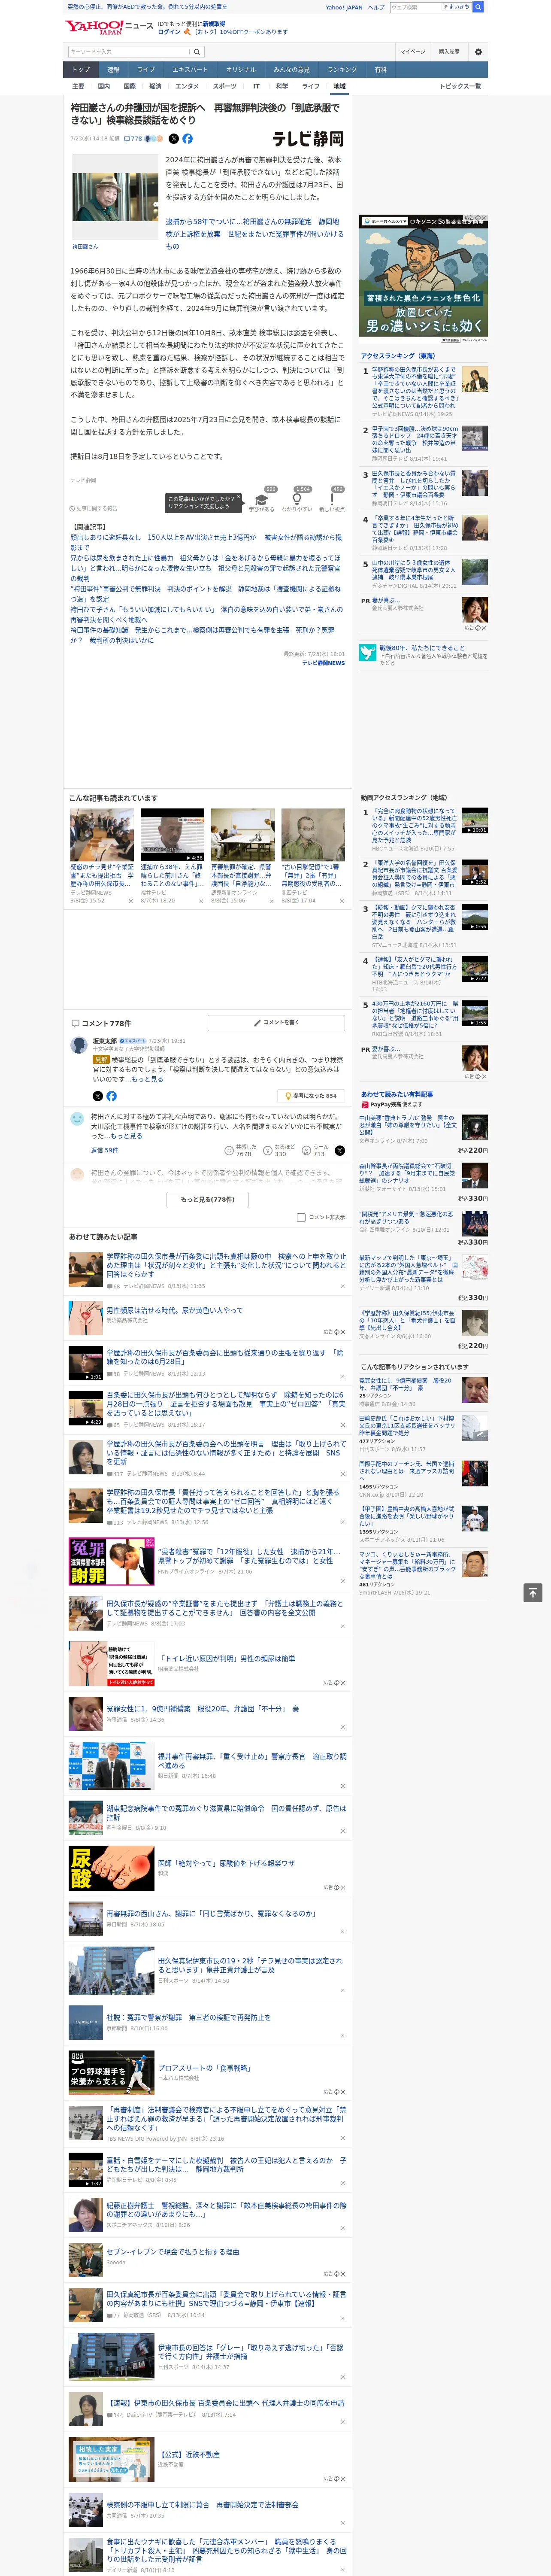Screen dimensions: 551x2576
Task: Open the settings gear icon
Action: [x=478, y=51]
